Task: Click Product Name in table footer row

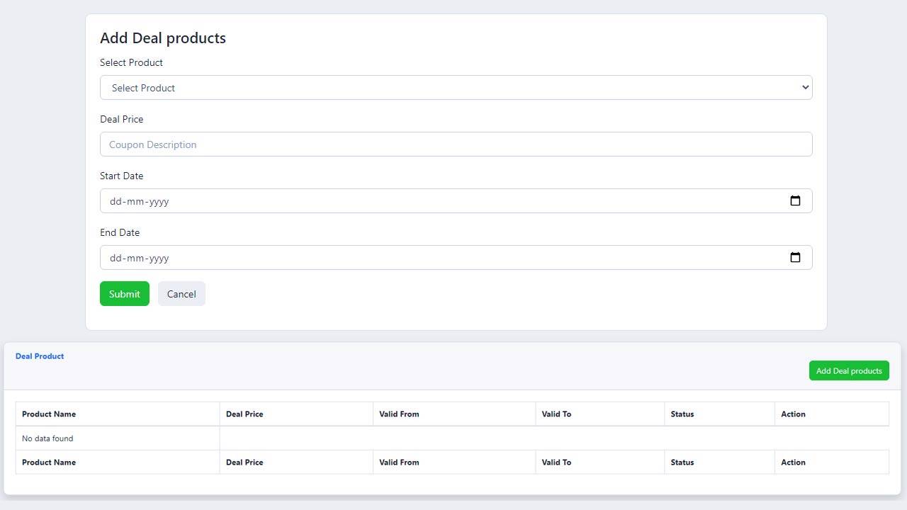Action: [x=49, y=463]
